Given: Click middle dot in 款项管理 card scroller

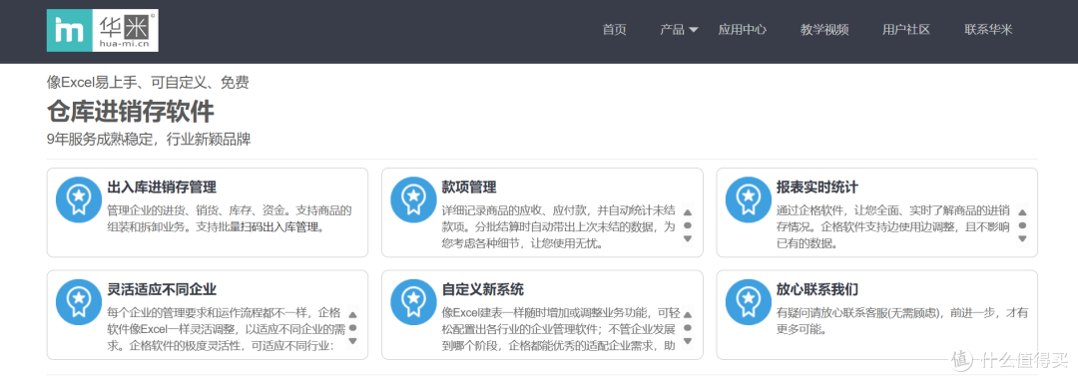Looking at the screenshot, I should (688, 225).
